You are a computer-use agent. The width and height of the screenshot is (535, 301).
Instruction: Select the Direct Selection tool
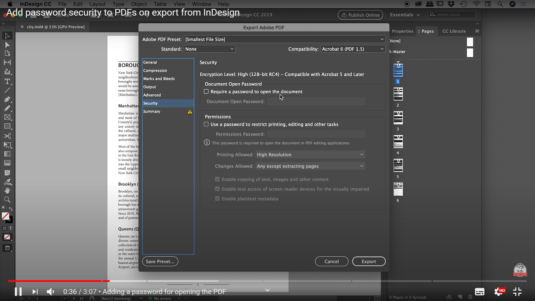tap(7, 45)
